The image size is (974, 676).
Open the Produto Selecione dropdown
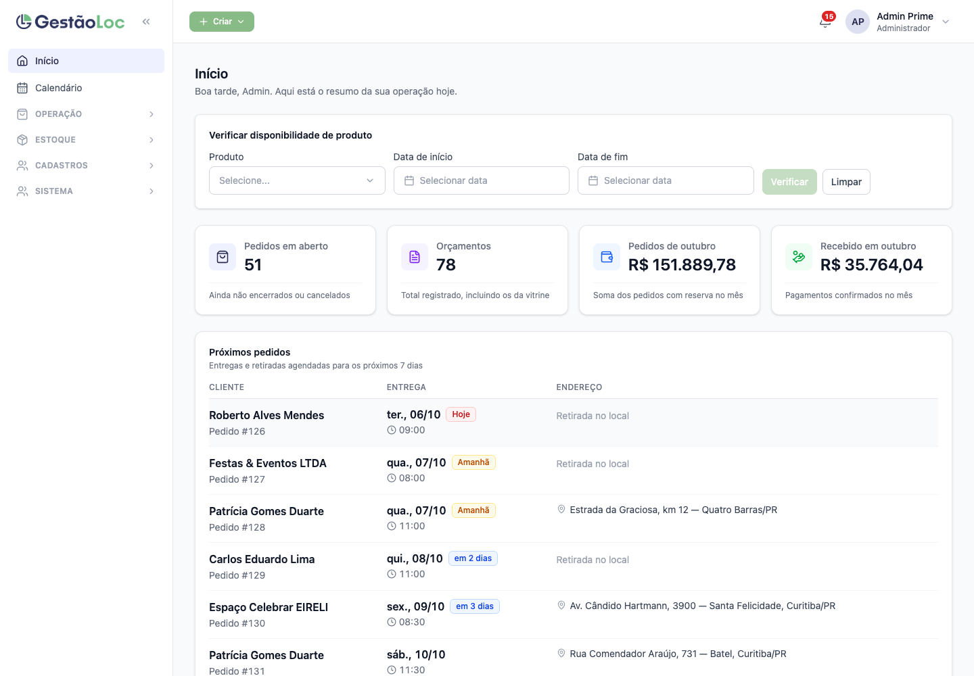(297, 180)
